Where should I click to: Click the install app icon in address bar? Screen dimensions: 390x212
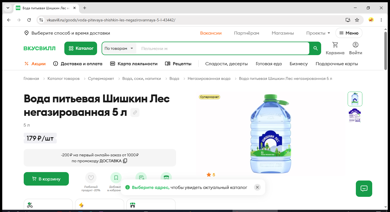[x=348, y=20]
